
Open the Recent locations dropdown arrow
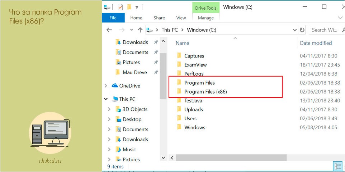tap(132, 30)
